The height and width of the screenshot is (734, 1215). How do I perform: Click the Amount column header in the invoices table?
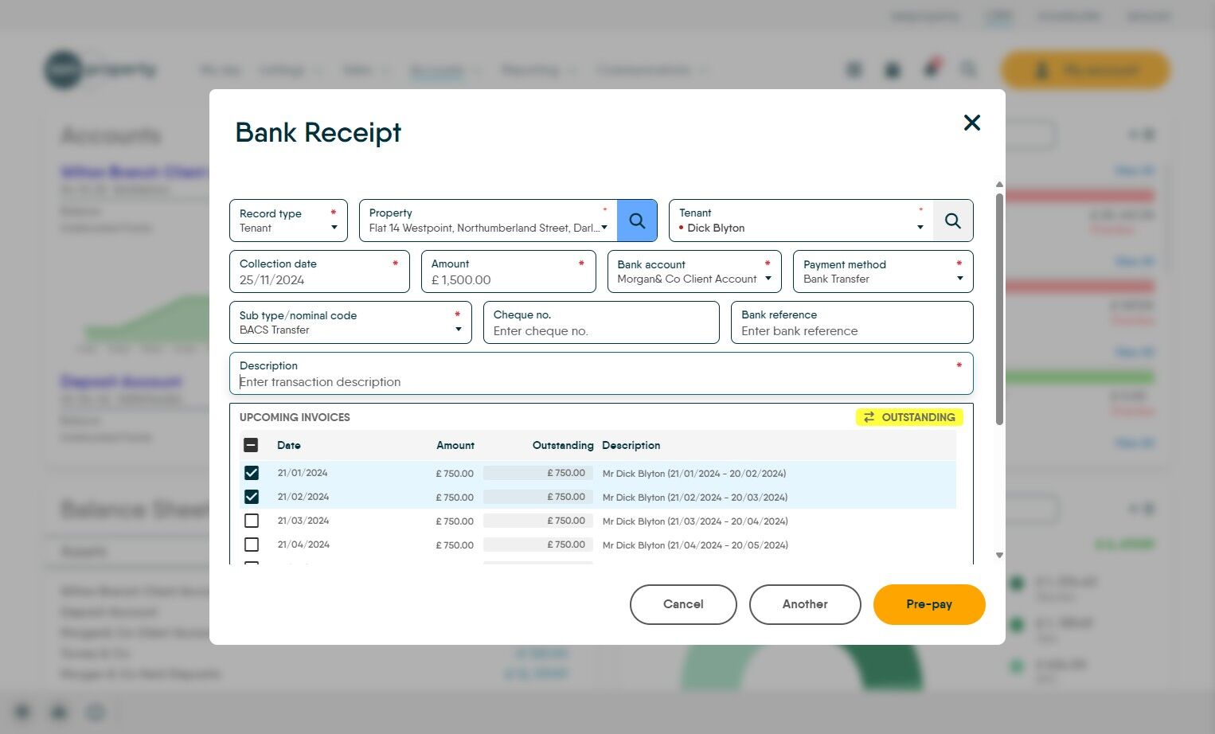point(455,446)
